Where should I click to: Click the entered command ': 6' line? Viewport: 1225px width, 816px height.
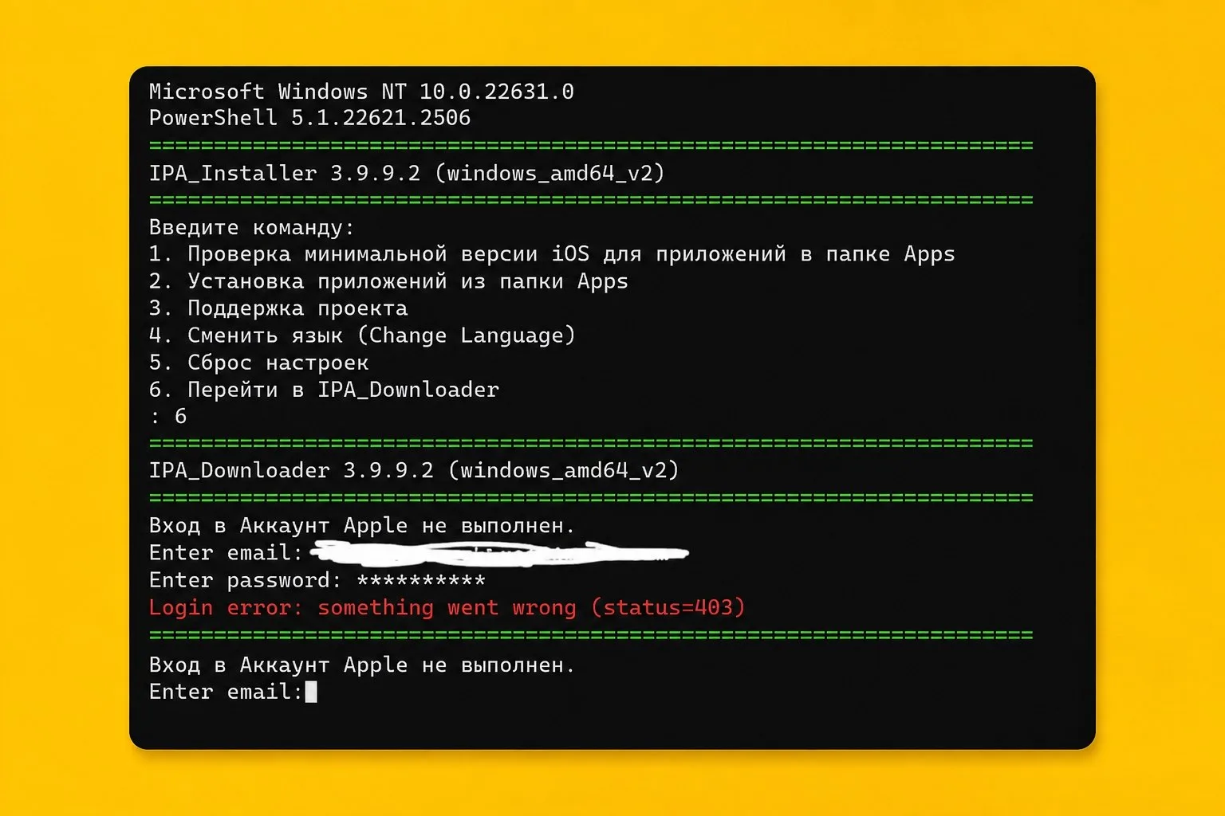pos(168,417)
